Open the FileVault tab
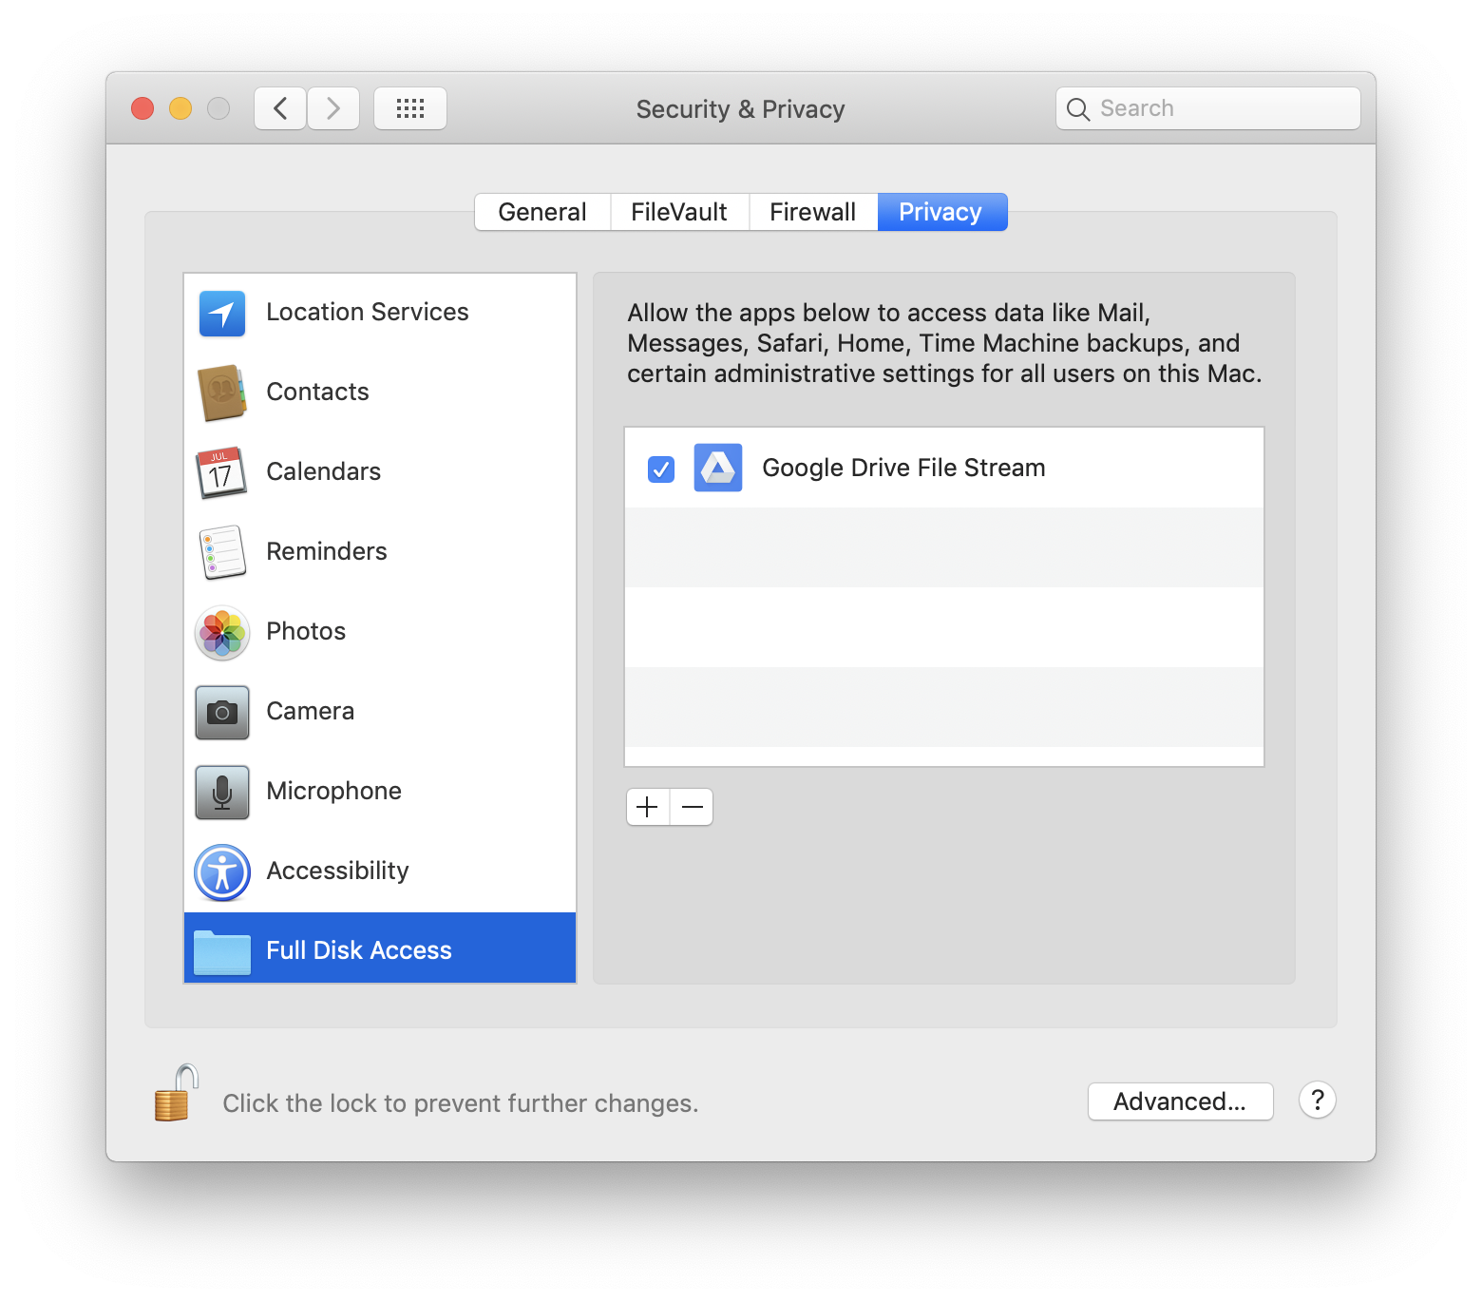 point(679,212)
